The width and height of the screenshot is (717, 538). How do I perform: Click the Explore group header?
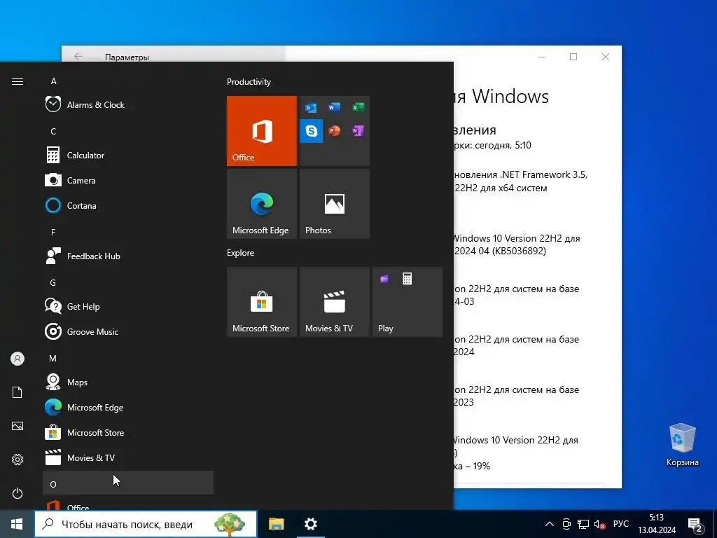[x=241, y=252]
